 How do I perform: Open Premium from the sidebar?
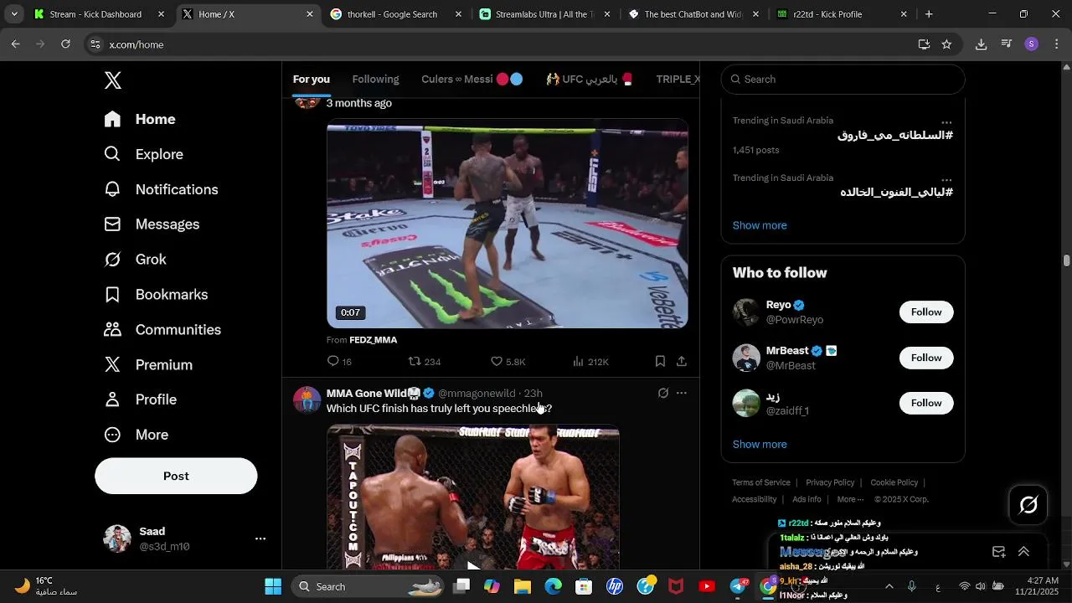[148, 365]
